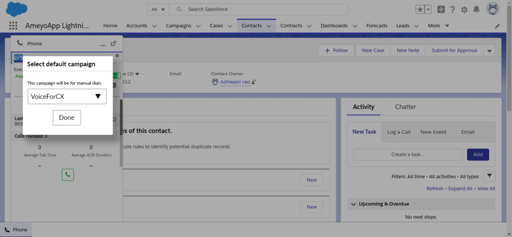Open the Forecasts tab
Image resolution: width=512 pixels, height=237 pixels.
[377, 26]
